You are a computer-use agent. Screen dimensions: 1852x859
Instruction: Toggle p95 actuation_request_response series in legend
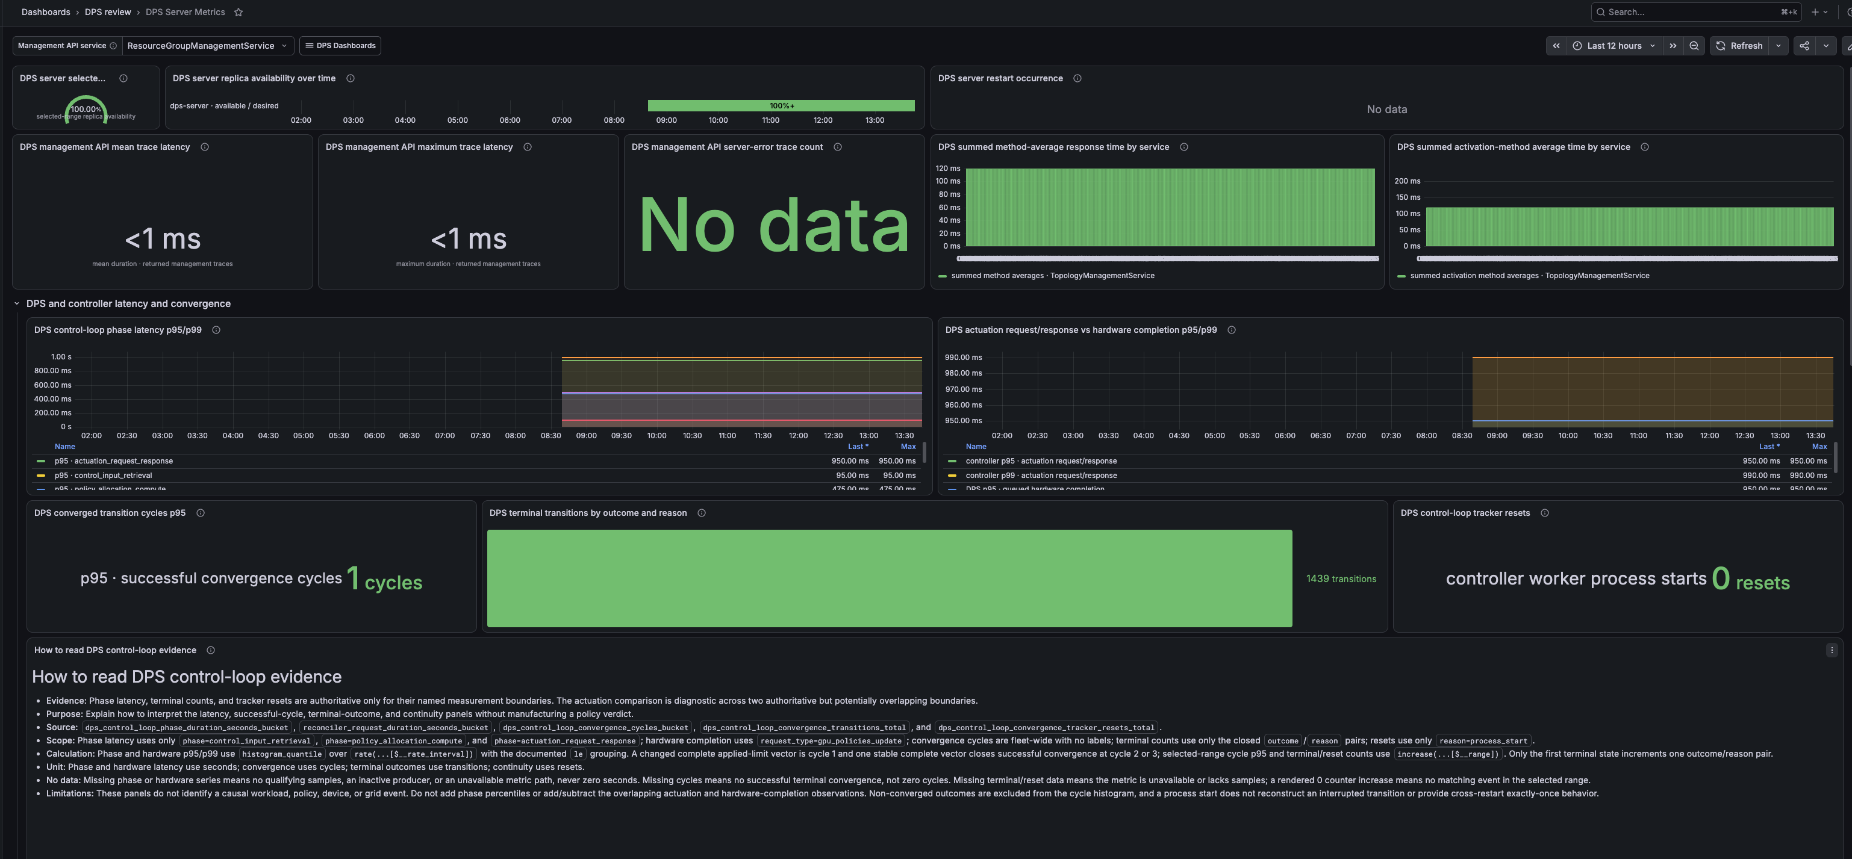[114, 462]
